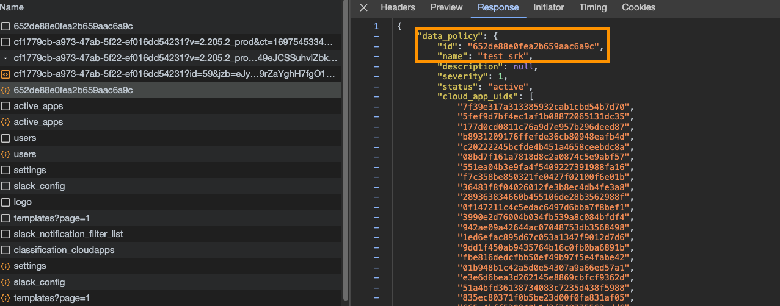Click line number 1 in response gutter
The image size is (780, 306).
[376, 26]
